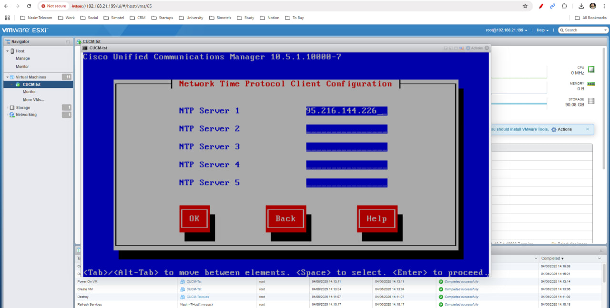Go back in the browser

[x=6, y=6]
